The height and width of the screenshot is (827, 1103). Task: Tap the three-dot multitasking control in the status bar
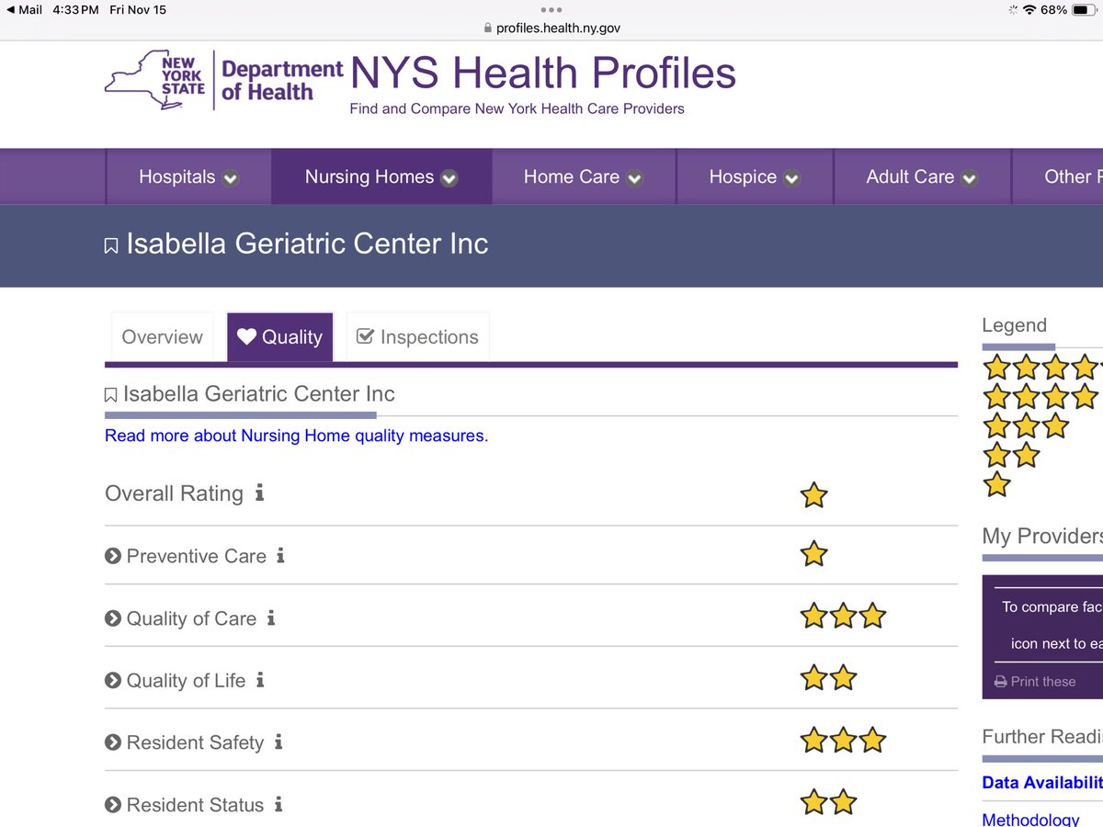551,8
